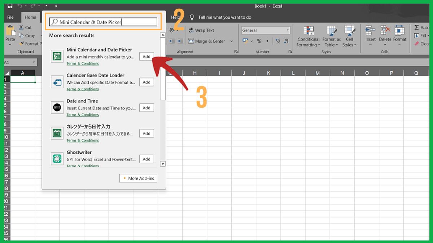
Task: Save the workbook from Quick Access Toolbar
Action: [10, 6]
